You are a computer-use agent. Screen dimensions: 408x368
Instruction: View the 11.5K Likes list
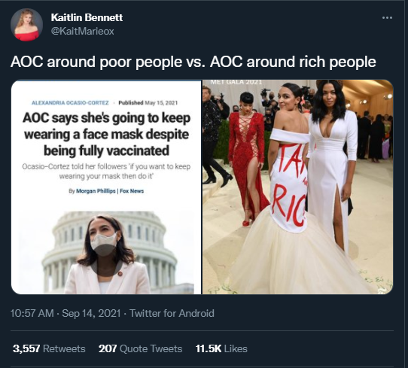[221, 348]
